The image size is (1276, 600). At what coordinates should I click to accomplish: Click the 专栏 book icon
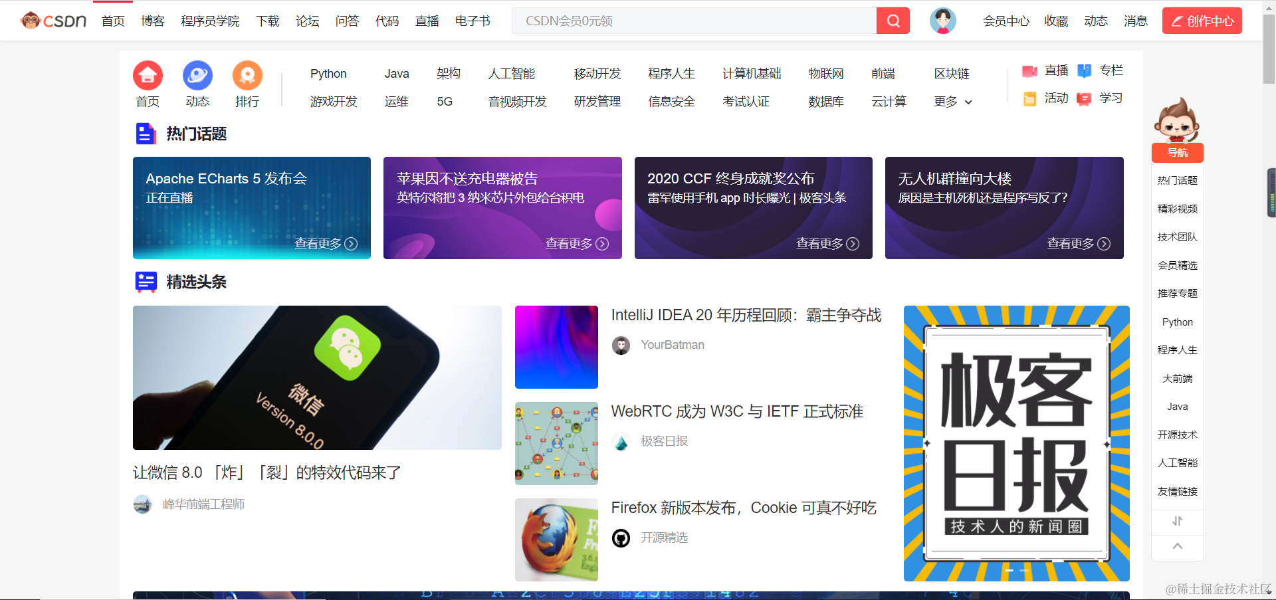(1085, 71)
